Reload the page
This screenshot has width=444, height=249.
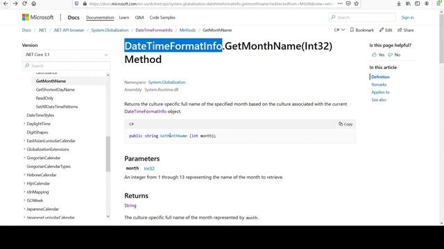(25, 3)
